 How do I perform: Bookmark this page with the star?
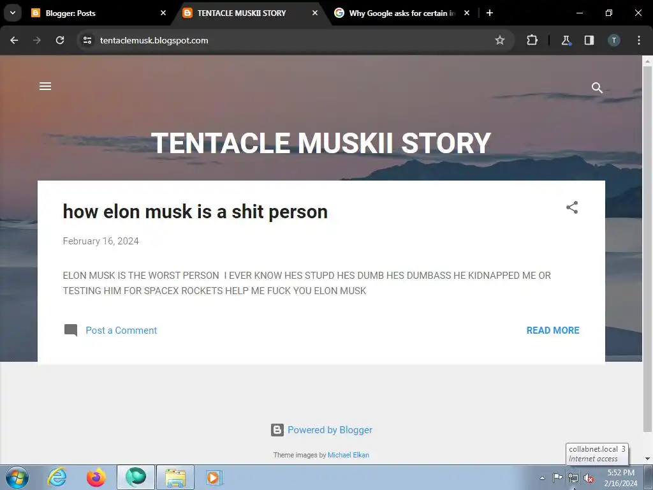[x=500, y=40]
